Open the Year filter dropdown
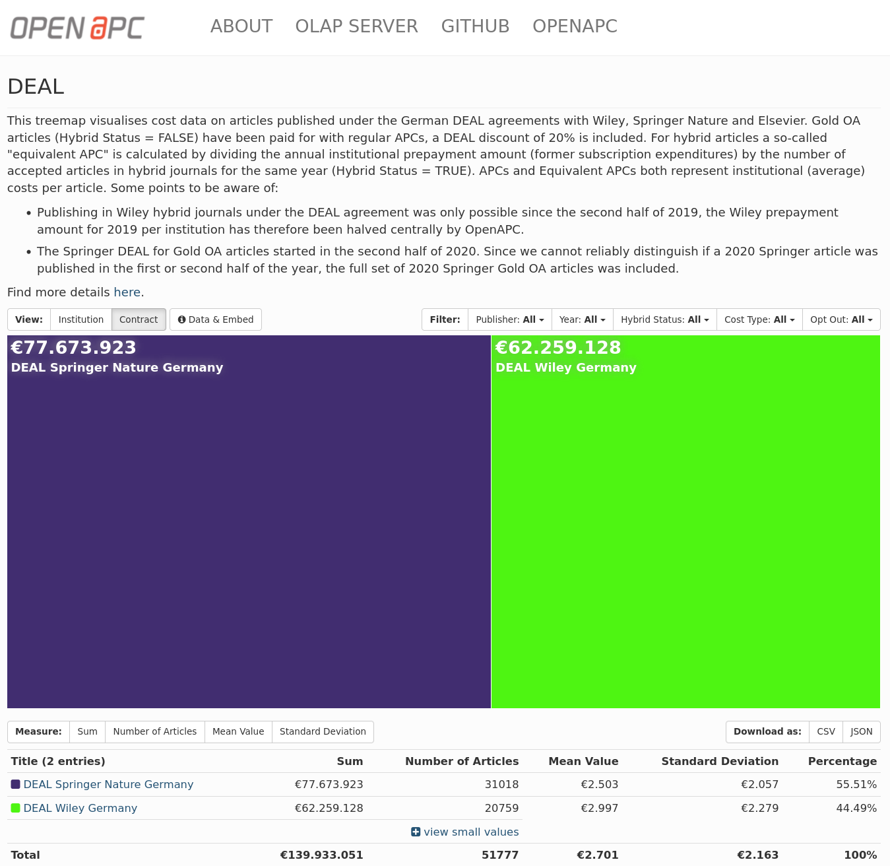The height and width of the screenshot is (866, 890). [582, 319]
